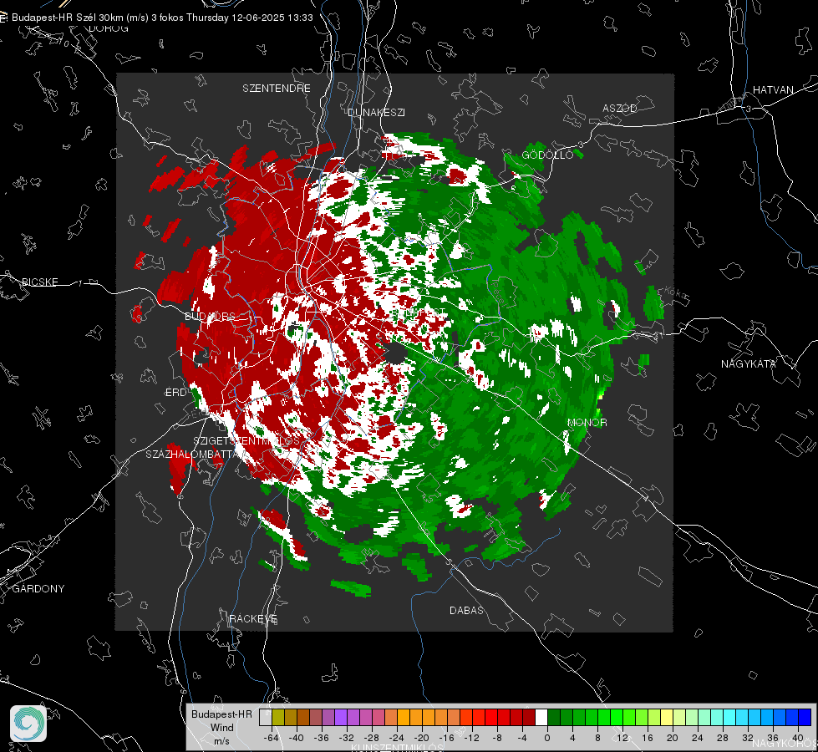Click the ÉRD city label

pyautogui.click(x=175, y=393)
